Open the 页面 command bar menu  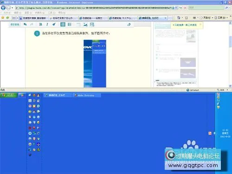(x=206, y=18)
